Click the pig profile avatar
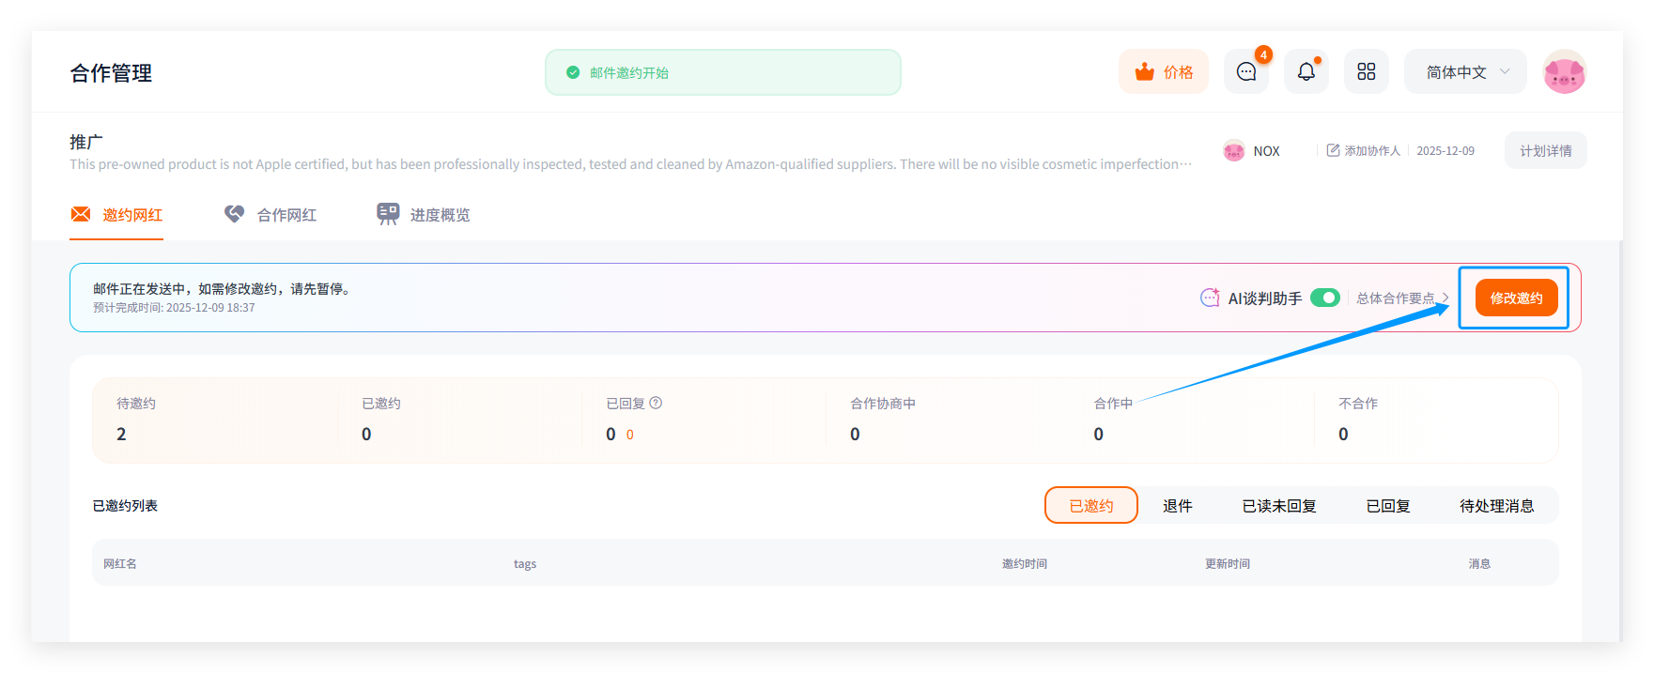This screenshot has width=1654, height=673. click(1564, 72)
